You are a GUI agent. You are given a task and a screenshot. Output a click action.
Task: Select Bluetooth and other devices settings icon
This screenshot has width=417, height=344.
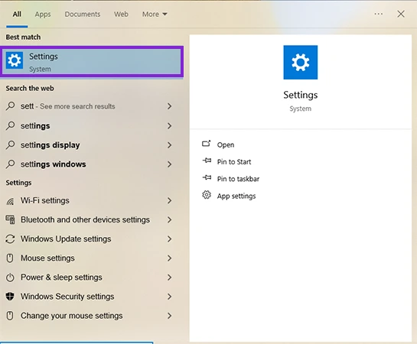10,220
